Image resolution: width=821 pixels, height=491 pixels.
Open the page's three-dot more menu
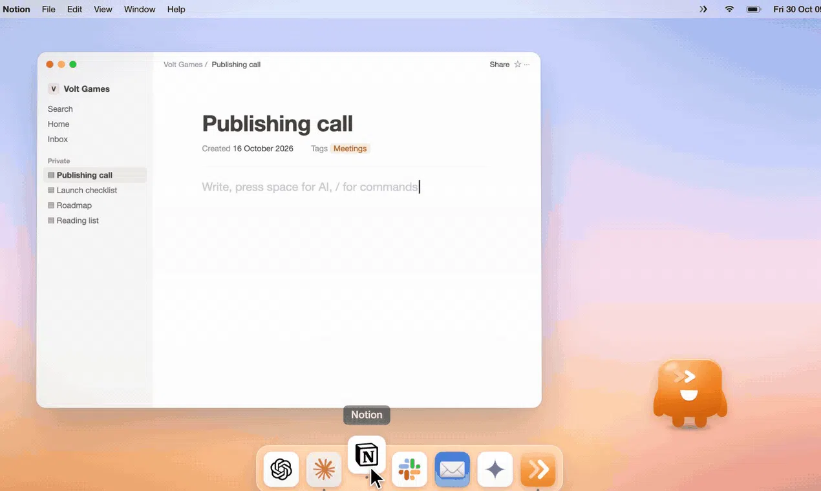527,65
